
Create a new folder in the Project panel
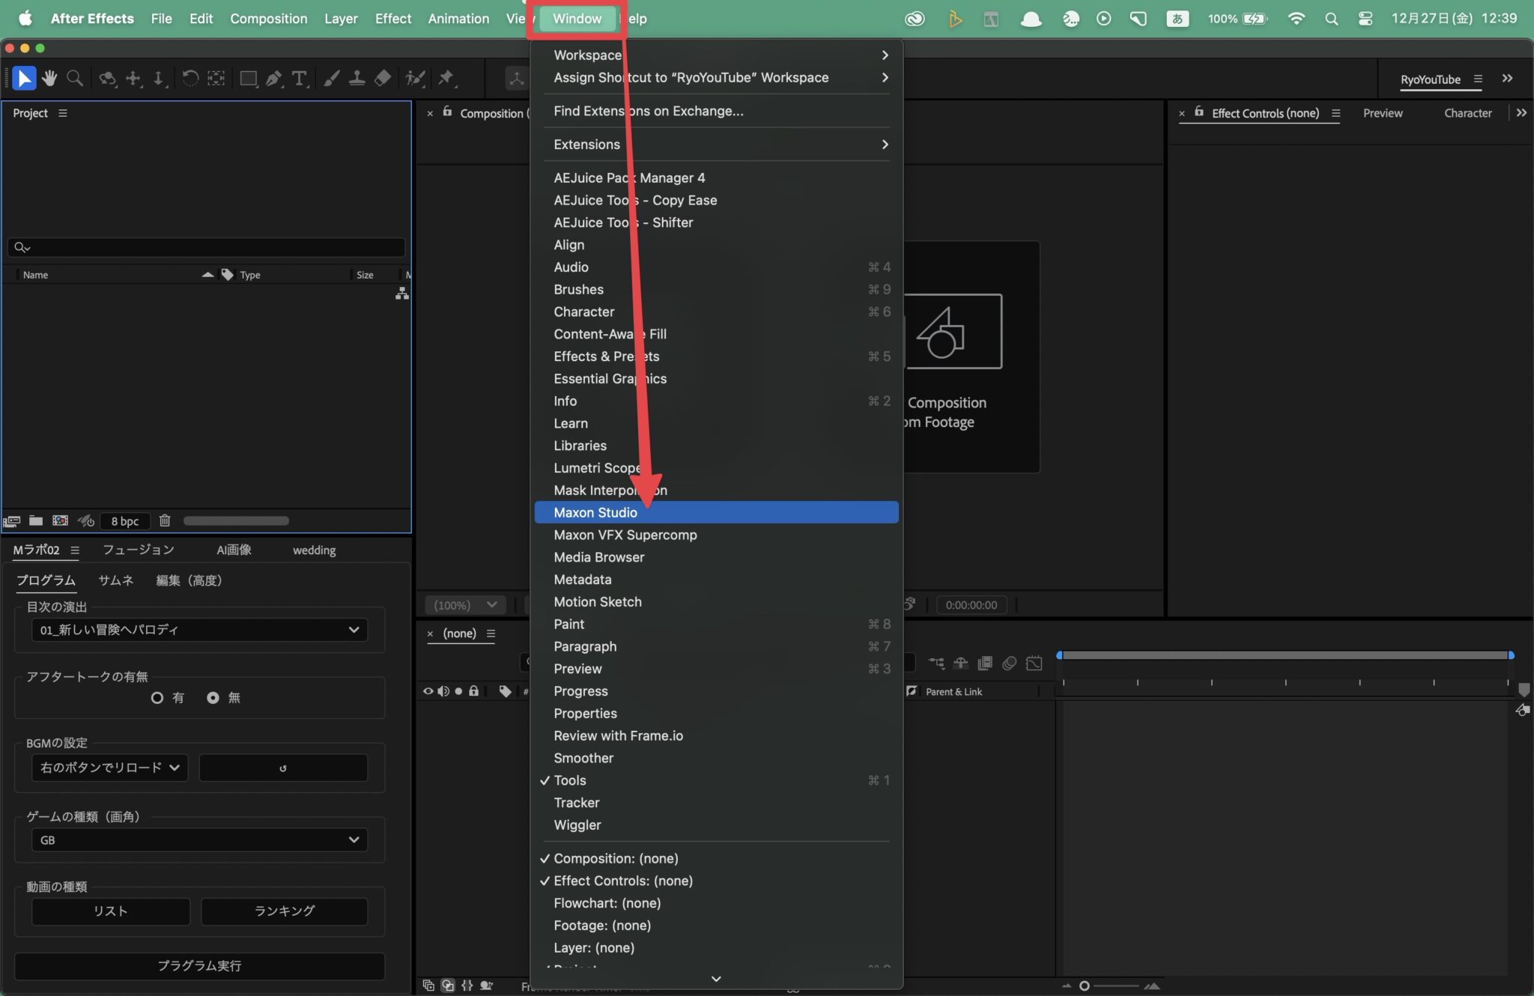pos(35,520)
